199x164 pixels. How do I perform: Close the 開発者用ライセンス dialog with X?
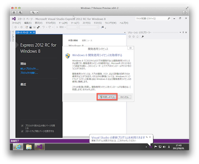(x=130, y=48)
